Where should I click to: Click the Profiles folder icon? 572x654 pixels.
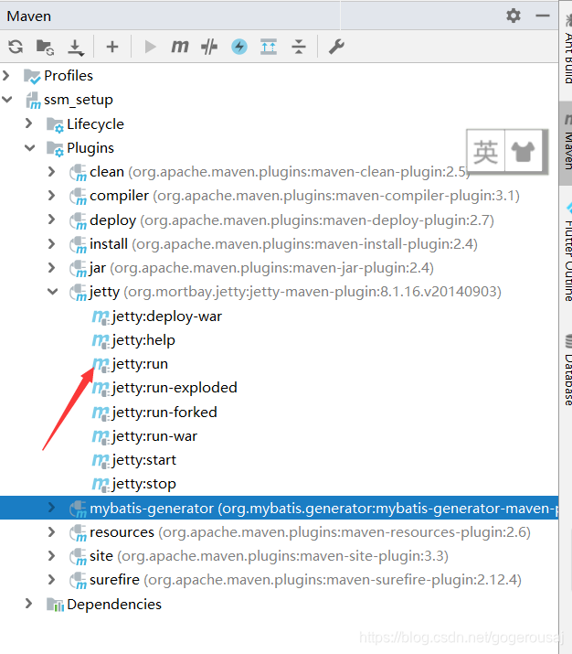point(32,76)
